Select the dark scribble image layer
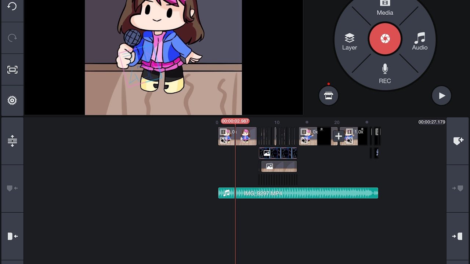470x264 pixels. click(278, 153)
